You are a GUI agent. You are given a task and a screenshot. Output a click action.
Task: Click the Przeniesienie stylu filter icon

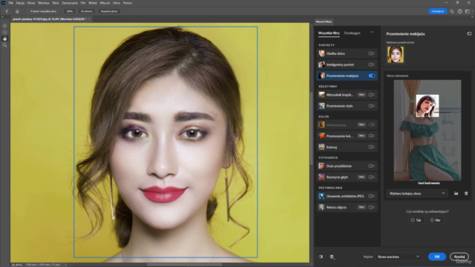coord(321,106)
